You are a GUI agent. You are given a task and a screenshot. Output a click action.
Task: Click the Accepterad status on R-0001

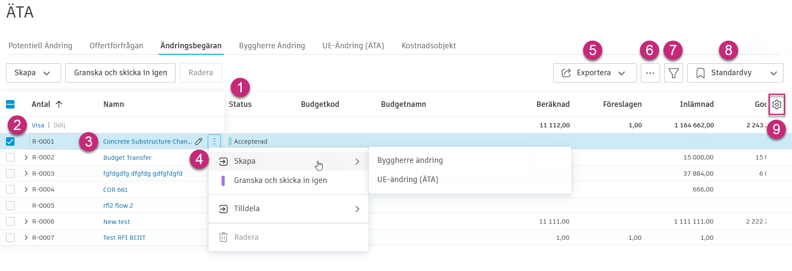pos(250,141)
